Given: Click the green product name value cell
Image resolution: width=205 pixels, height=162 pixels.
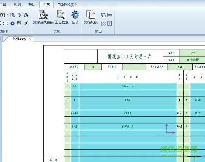Looking at the screenshot, I should tap(192, 60).
